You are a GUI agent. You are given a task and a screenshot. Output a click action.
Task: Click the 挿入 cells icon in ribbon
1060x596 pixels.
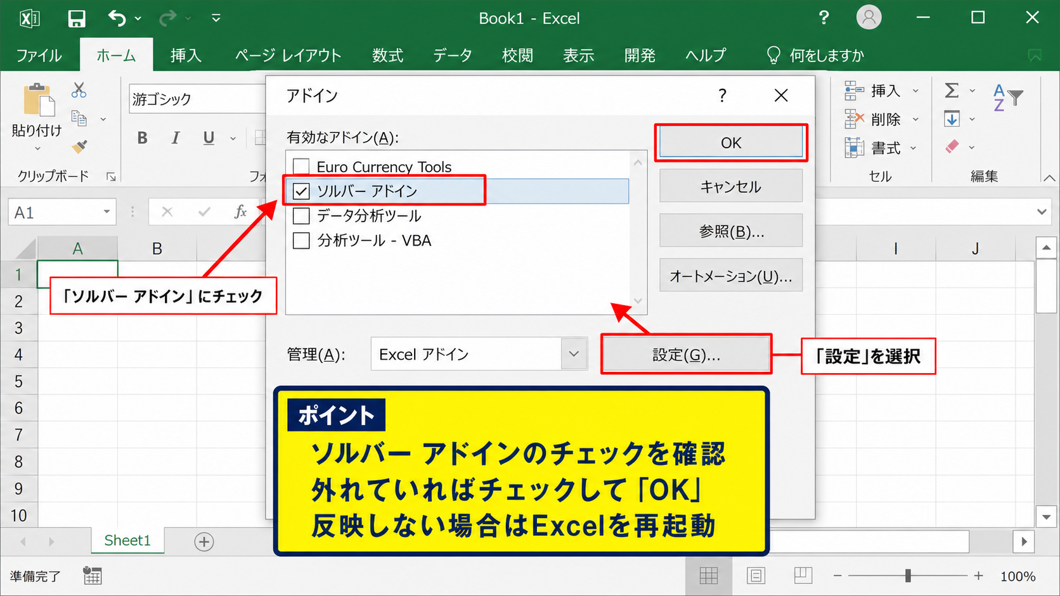pos(854,91)
